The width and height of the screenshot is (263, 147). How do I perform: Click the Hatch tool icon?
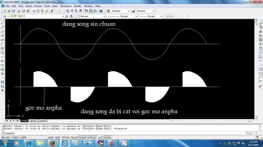pos(2,82)
